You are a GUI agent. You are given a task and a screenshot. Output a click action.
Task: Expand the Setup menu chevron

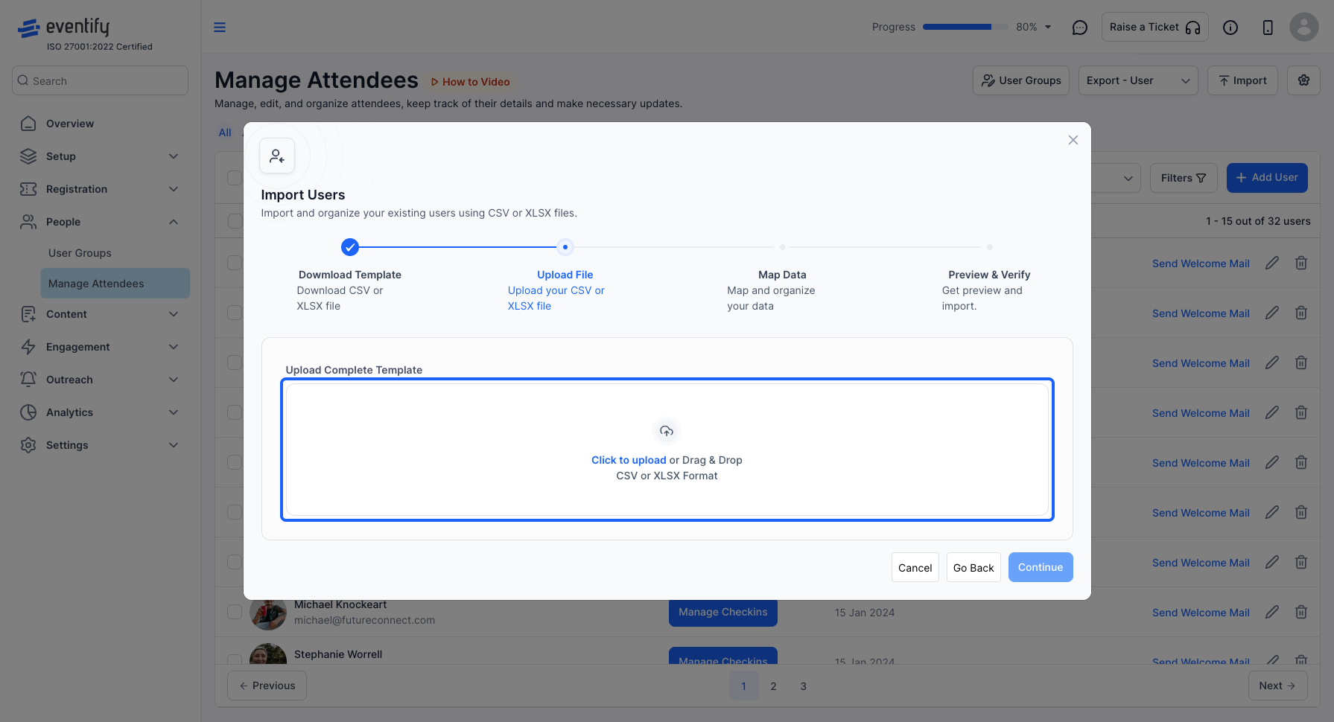point(174,156)
